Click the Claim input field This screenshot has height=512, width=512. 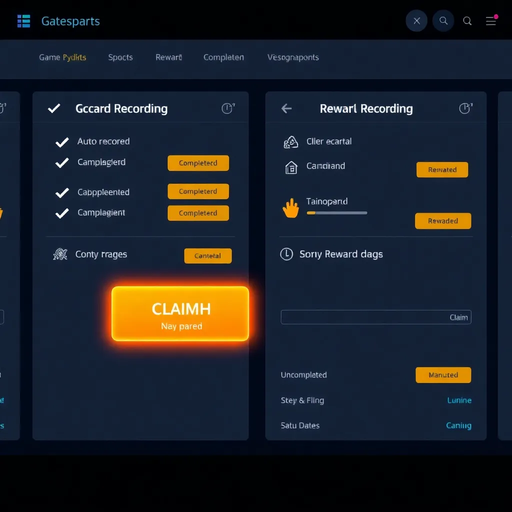375,317
